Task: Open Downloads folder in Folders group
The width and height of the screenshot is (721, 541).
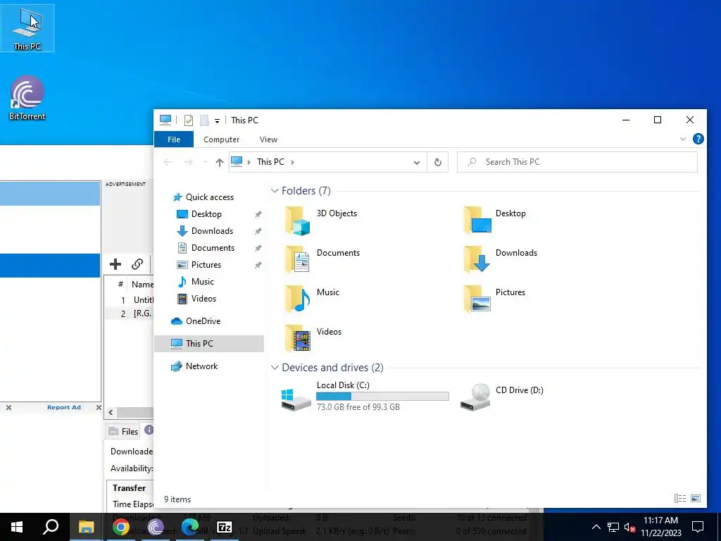Action: pyautogui.click(x=500, y=260)
